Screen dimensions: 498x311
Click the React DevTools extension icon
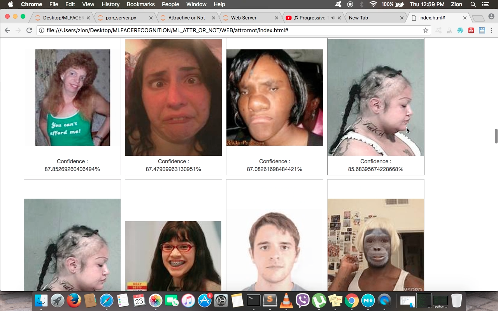pyautogui.click(x=460, y=30)
